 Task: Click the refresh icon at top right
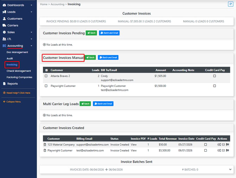point(230,4)
